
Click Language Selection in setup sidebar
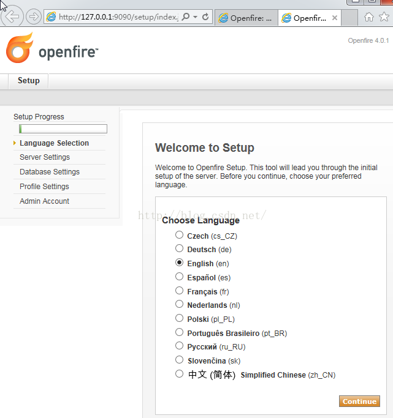click(54, 143)
